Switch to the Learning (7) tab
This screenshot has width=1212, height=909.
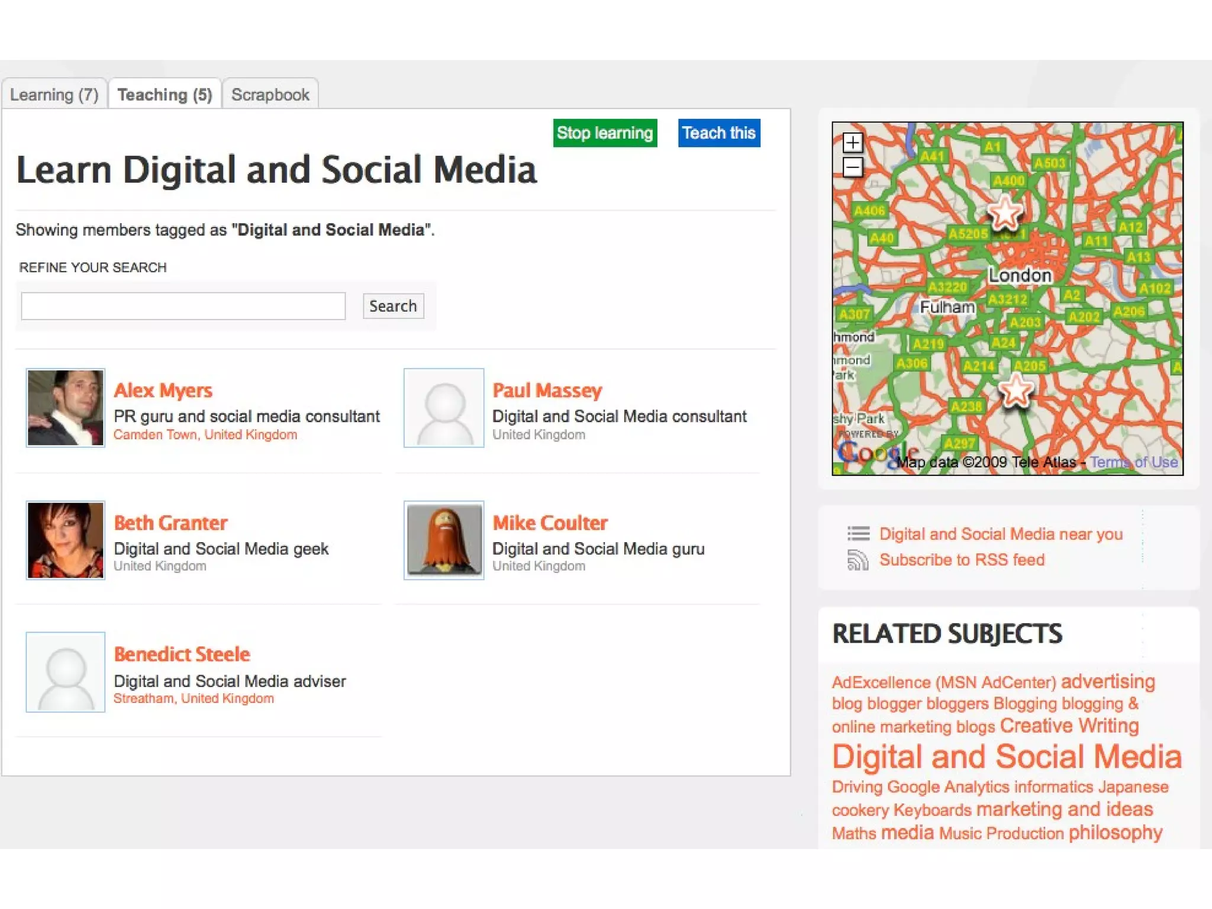pyautogui.click(x=54, y=95)
